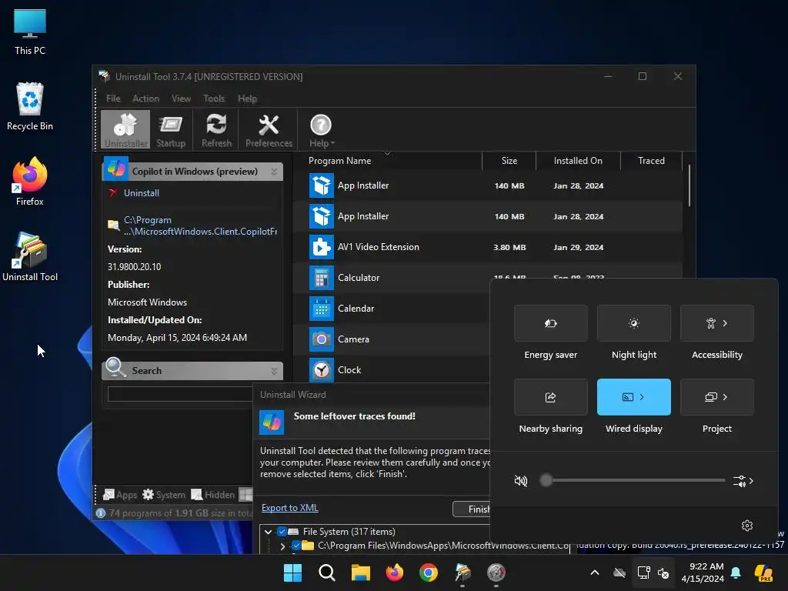Click the Refresh toolbar icon
Viewport: 788px width, 591px height.
click(x=216, y=129)
